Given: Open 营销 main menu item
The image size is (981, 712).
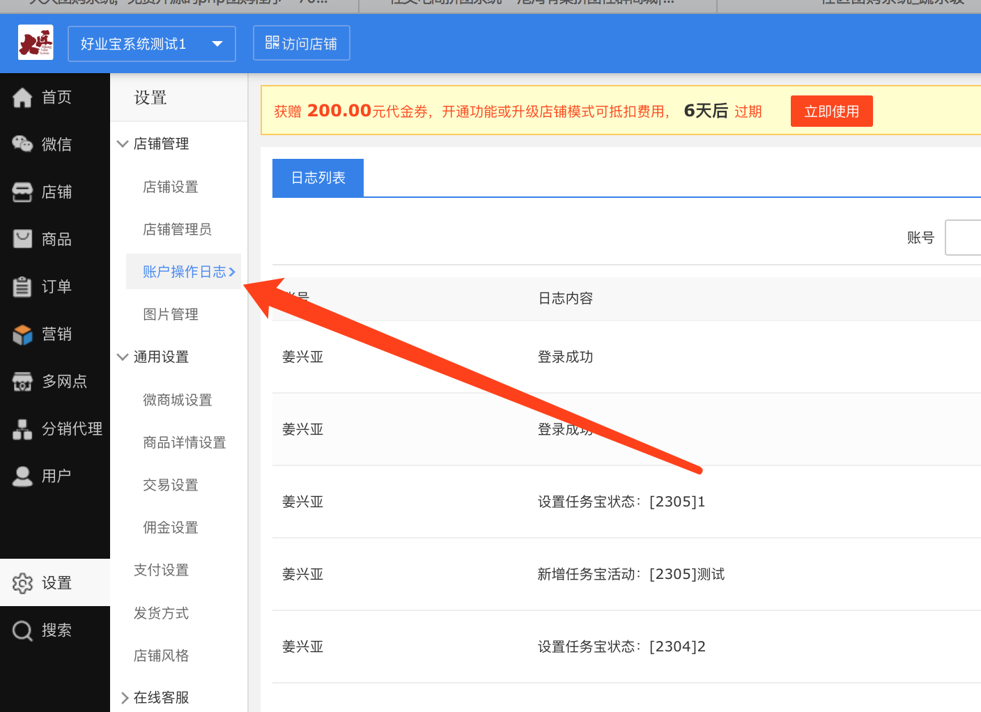Looking at the screenshot, I should point(56,334).
